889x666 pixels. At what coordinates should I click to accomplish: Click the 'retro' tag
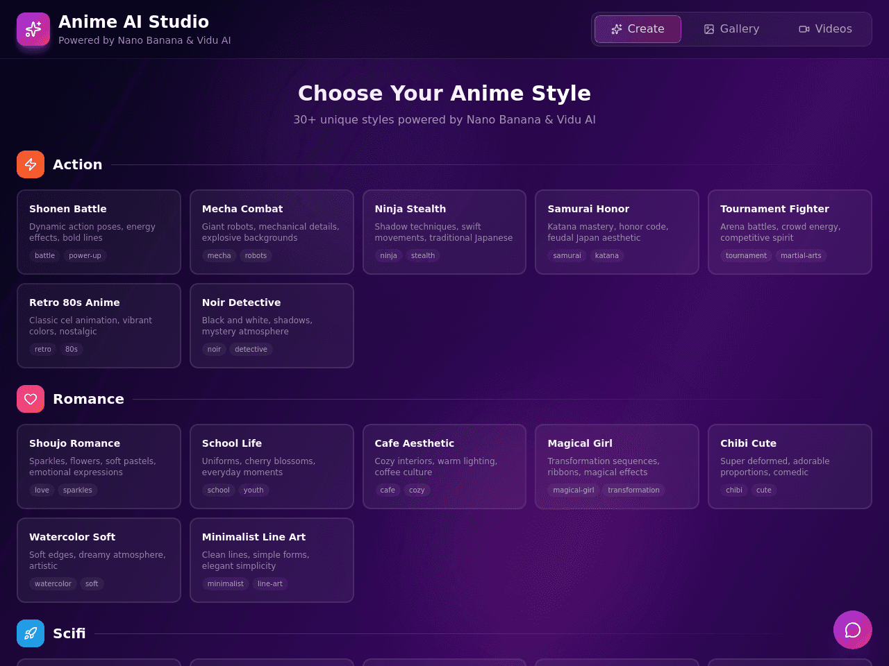tap(43, 349)
